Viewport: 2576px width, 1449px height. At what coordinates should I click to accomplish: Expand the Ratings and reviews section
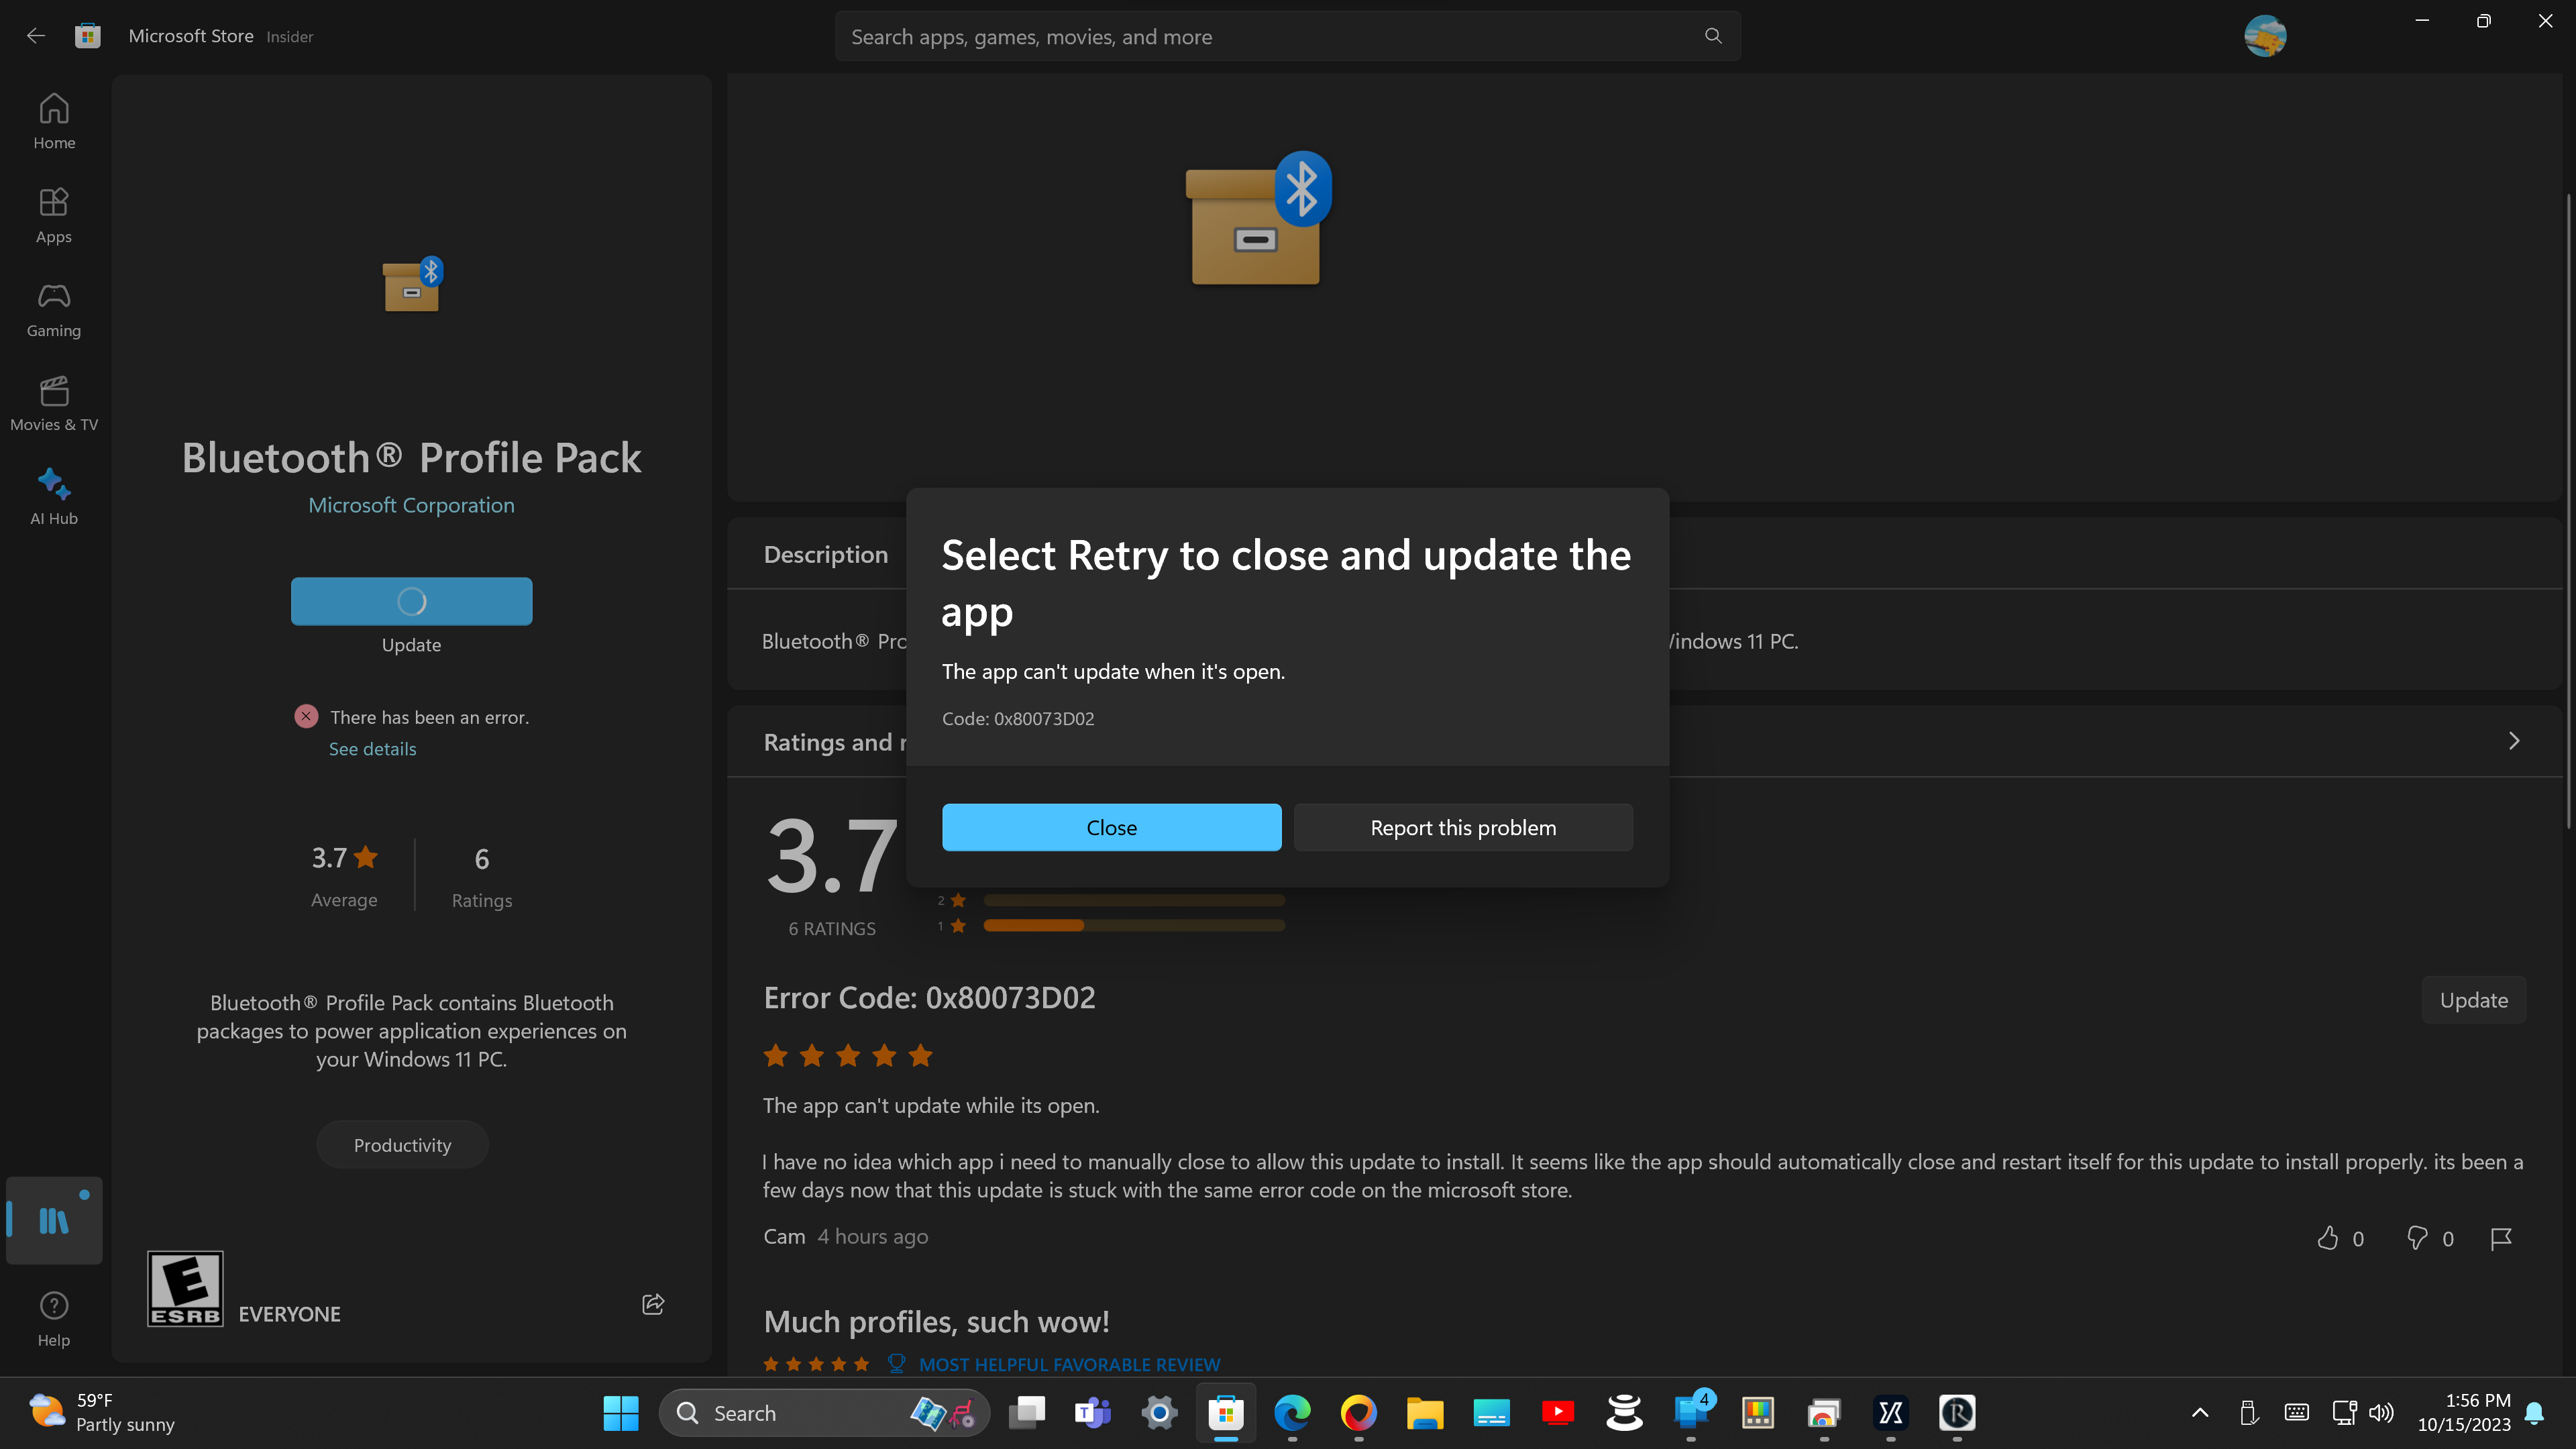2514,740
